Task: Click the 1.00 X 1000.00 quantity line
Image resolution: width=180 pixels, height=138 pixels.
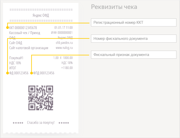Action: coord(63,58)
